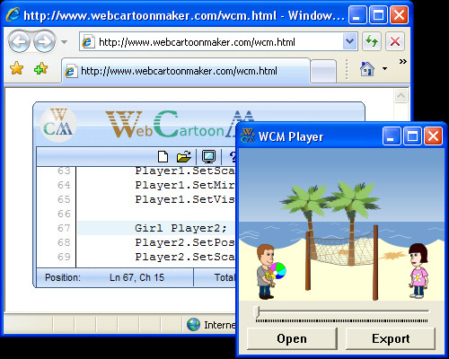Open Favorites Center star icon
Viewport: 449px width, 359px height.
17,68
